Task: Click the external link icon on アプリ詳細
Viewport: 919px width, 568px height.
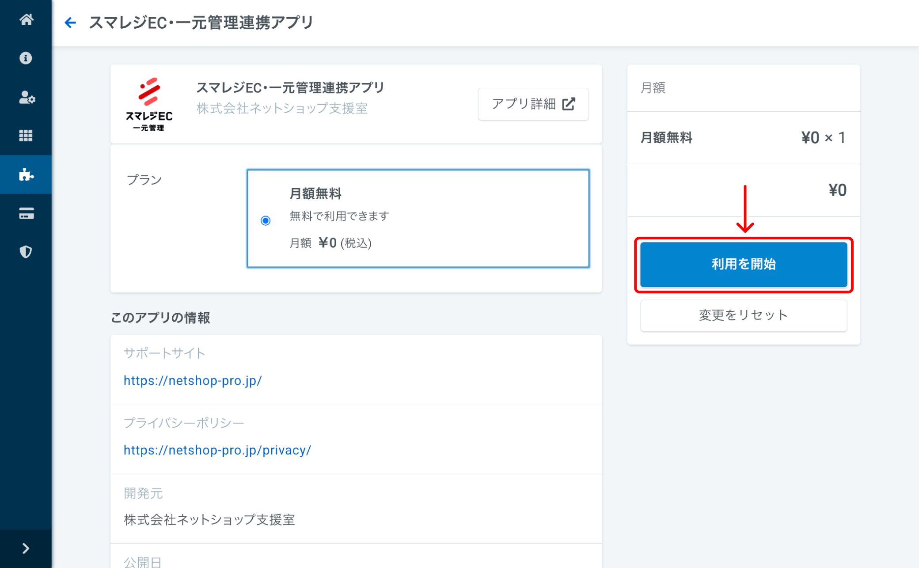Action: 569,104
